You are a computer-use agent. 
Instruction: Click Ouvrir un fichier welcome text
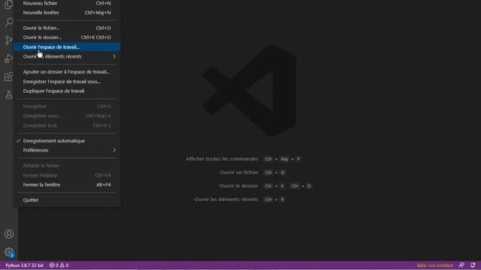tap(239, 172)
